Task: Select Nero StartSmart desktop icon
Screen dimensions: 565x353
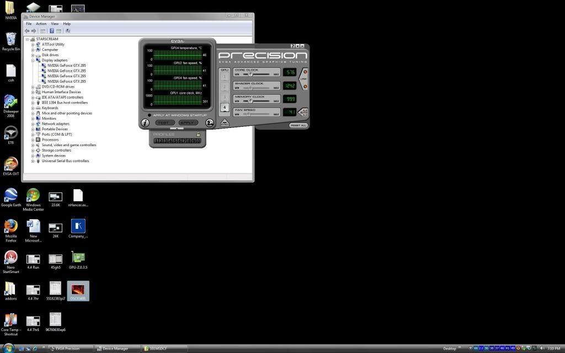Action: [x=11, y=262]
